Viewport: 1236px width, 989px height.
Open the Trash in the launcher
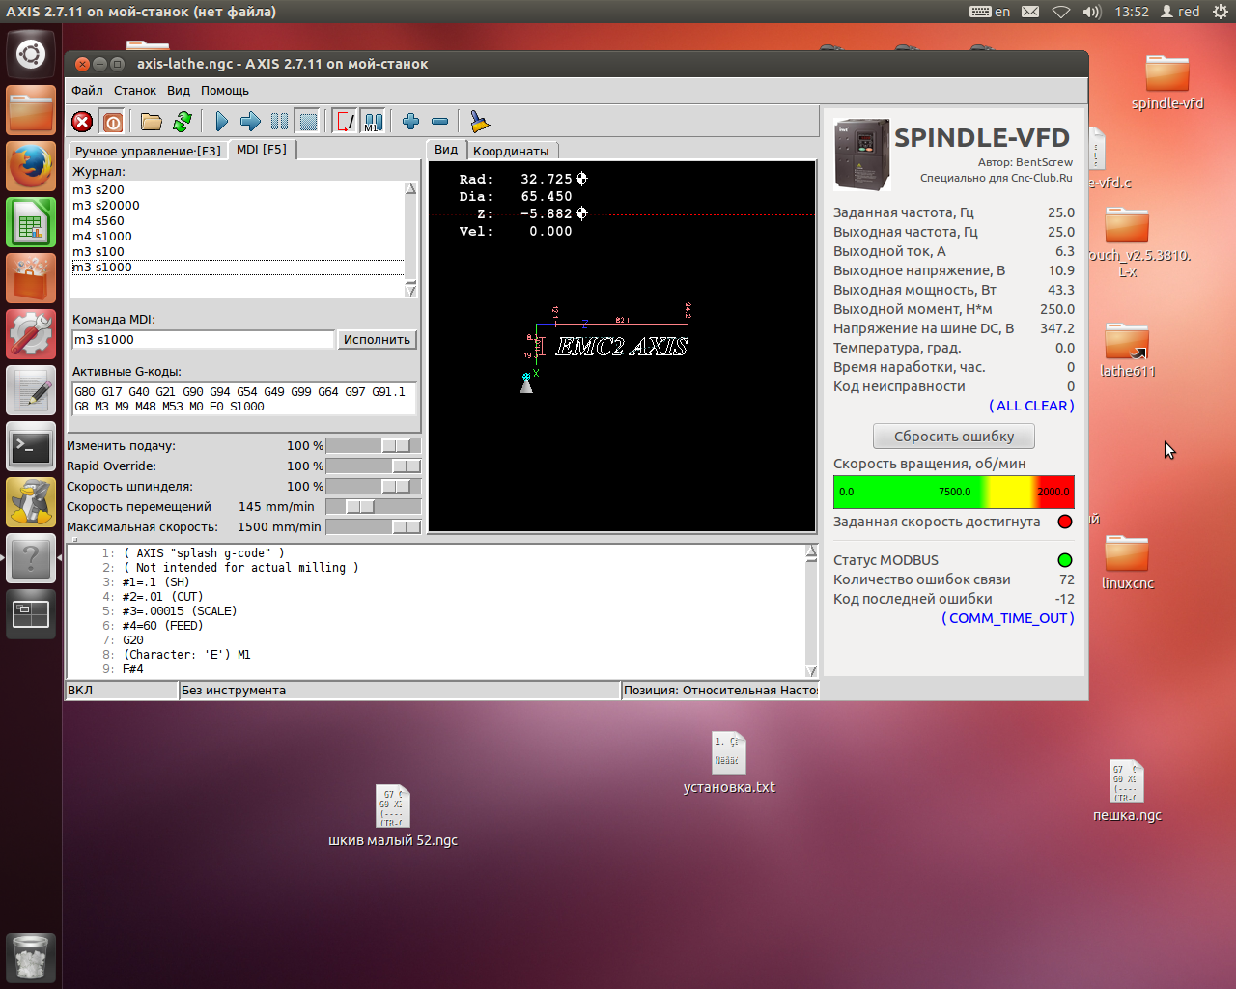tap(31, 956)
